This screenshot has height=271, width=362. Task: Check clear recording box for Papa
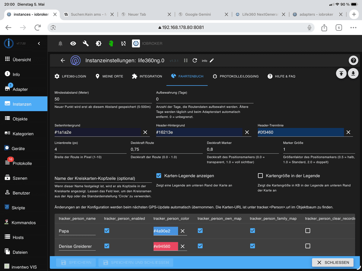click(x=308, y=231)
